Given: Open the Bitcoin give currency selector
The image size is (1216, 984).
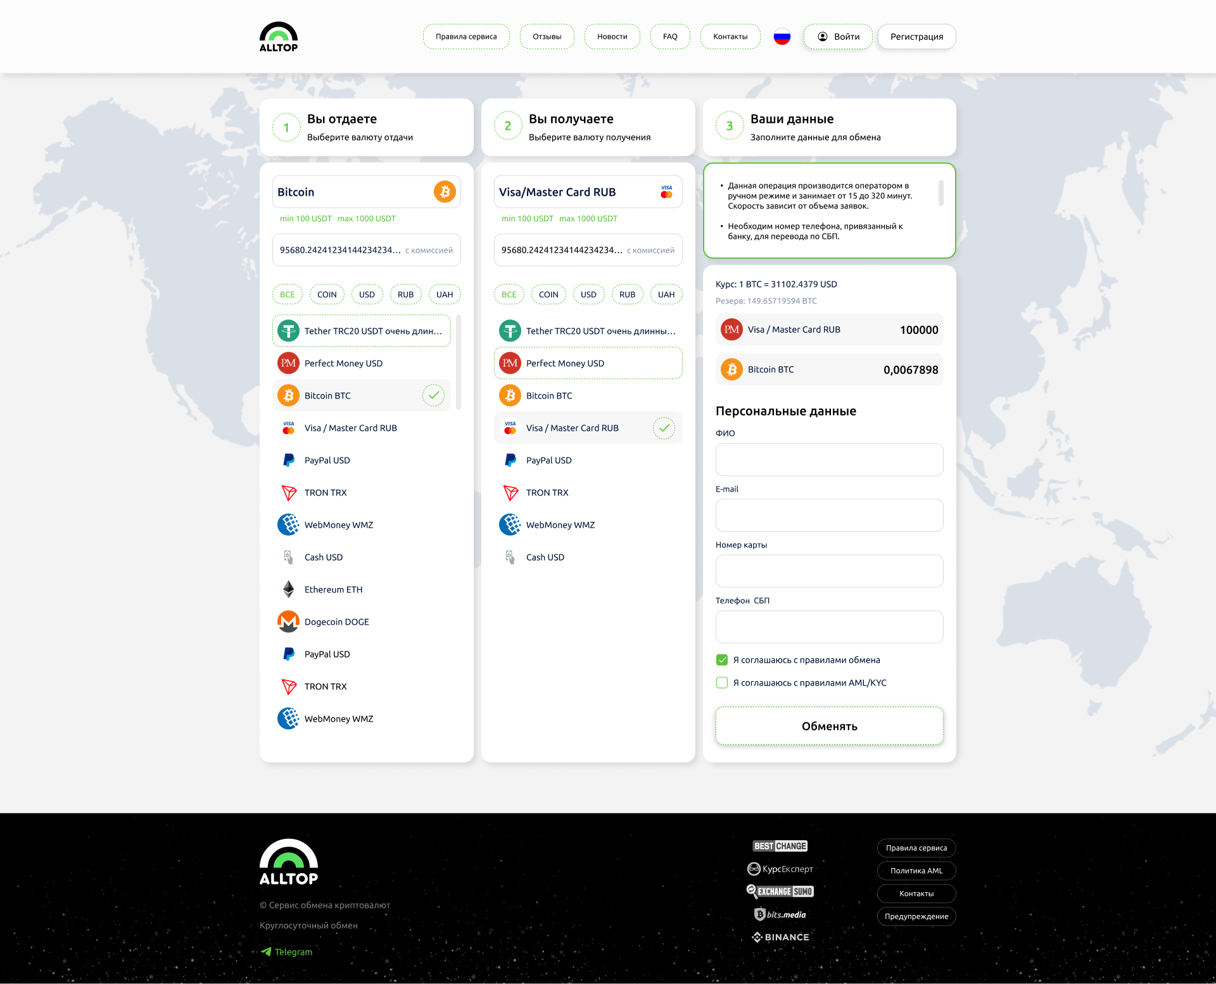Looking at the screenshot, I should pos(366,192).
